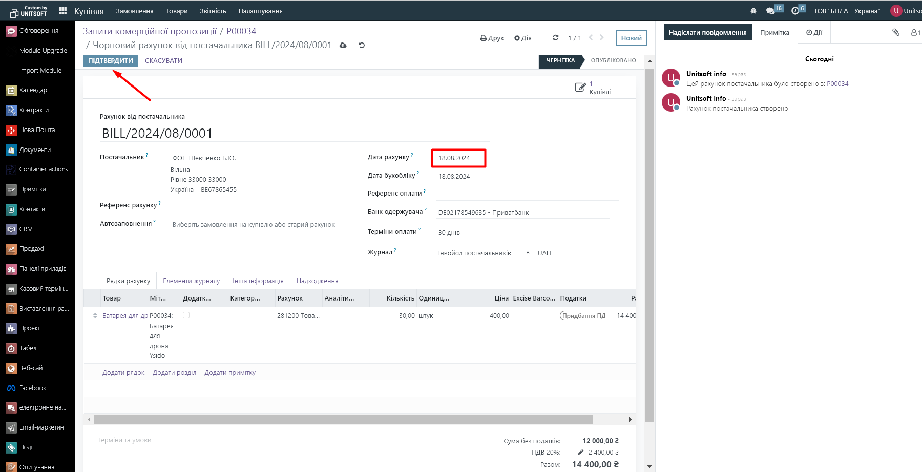Click the Дата рахунку date field
Viewport: 922px width, 472px height.
click(x=458, y=158)
